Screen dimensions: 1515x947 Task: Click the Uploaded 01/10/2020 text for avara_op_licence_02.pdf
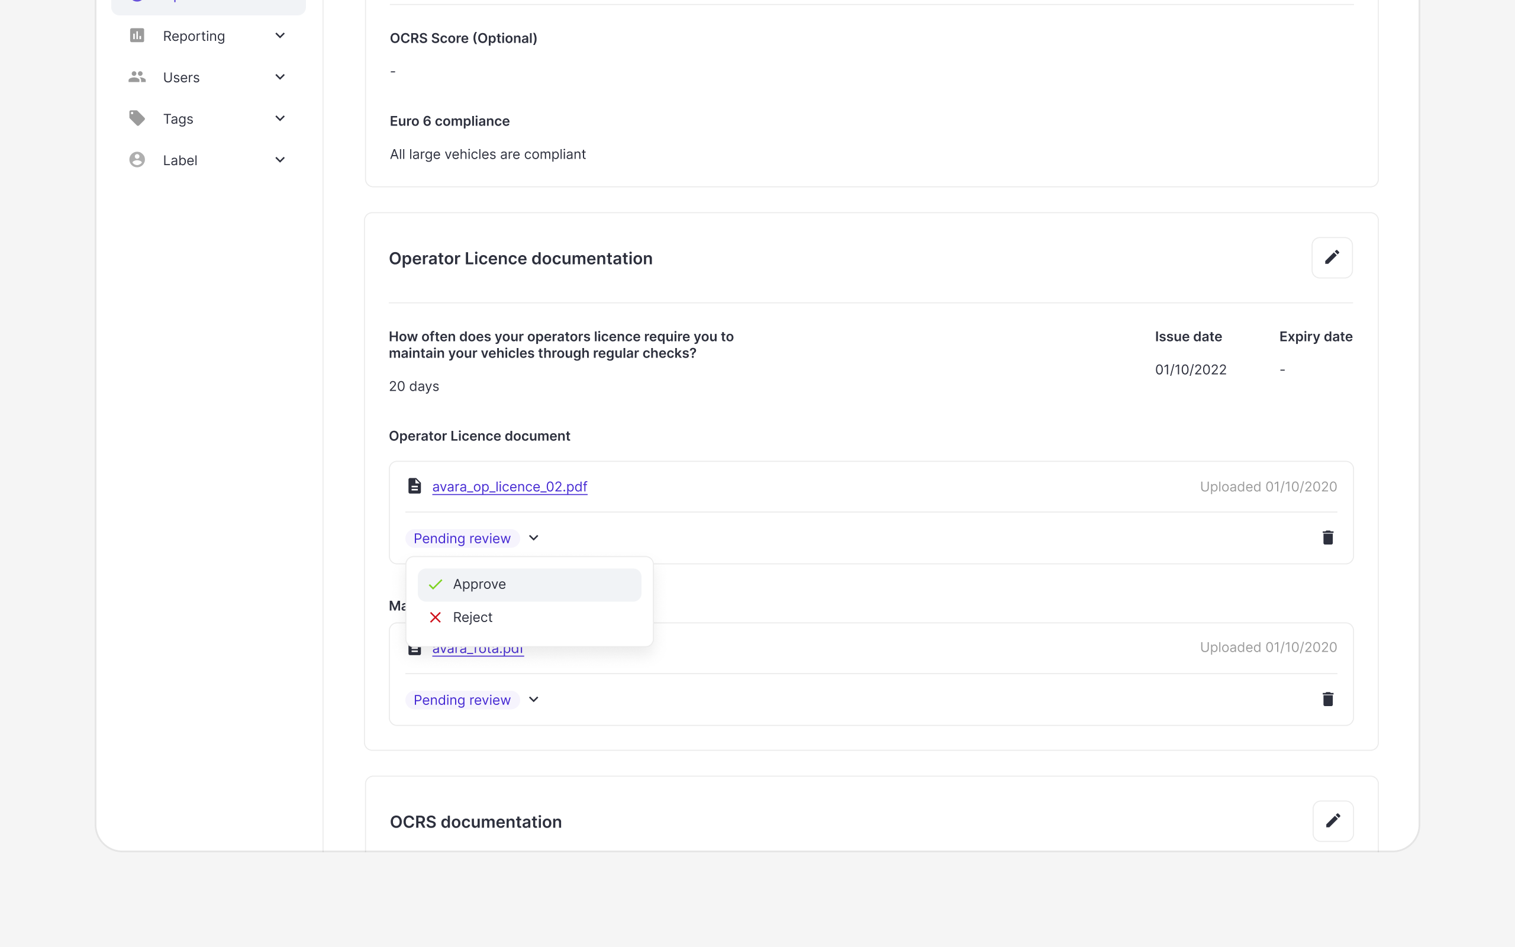(1268, 487)
